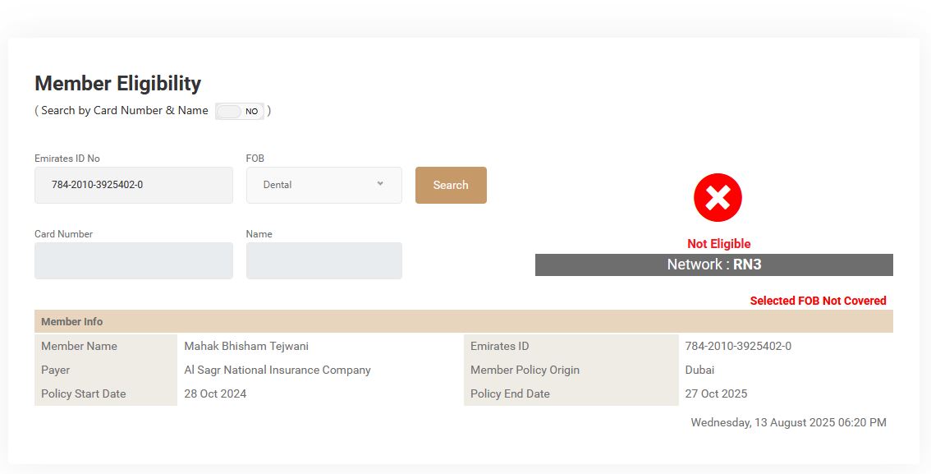The image size is (931, 474).
Task: Click the policy end date 27 Oct 2025
Action: point(716,393)
